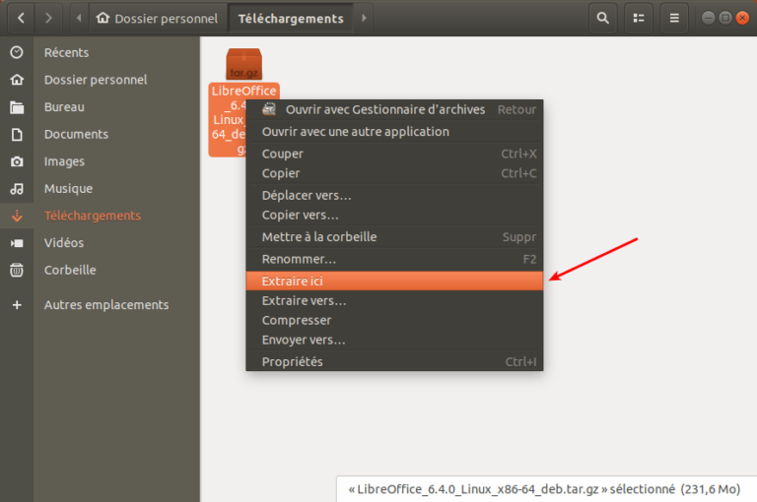Choose Renommer… in context menu
The height and width of the screenshot is (502, 757).
(x=394, y=259)
